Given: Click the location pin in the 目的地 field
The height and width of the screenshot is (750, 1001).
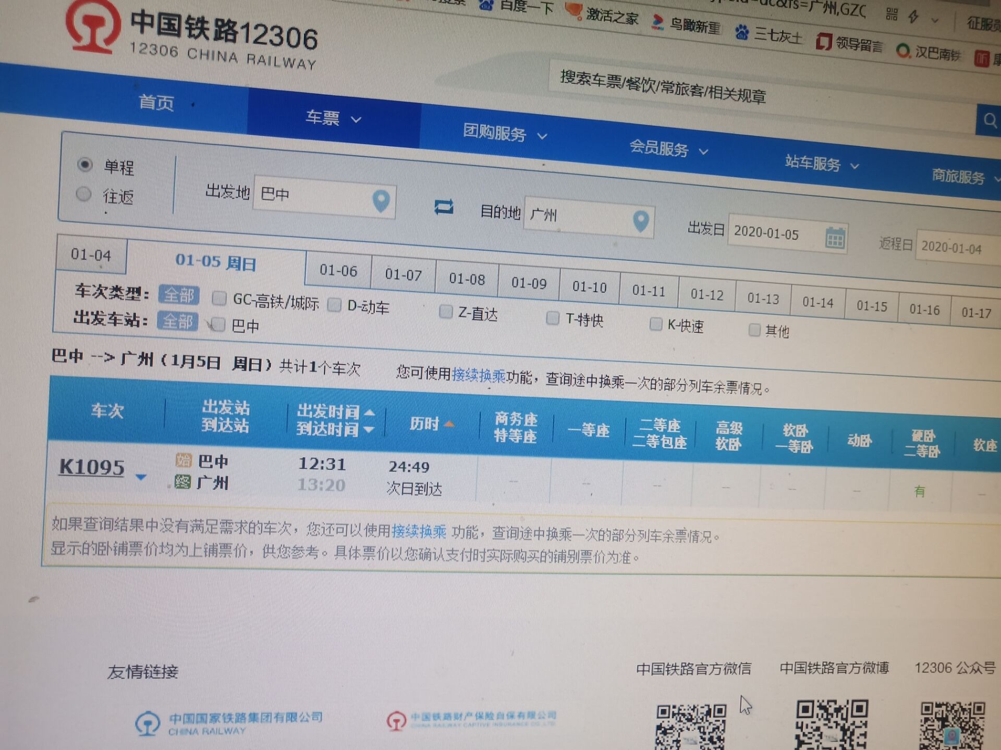Looking at the screenshot, I should click(641, 221).
